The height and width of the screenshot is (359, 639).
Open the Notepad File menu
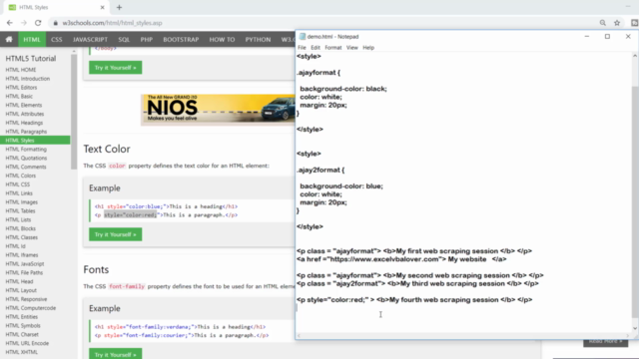point(302,48)
